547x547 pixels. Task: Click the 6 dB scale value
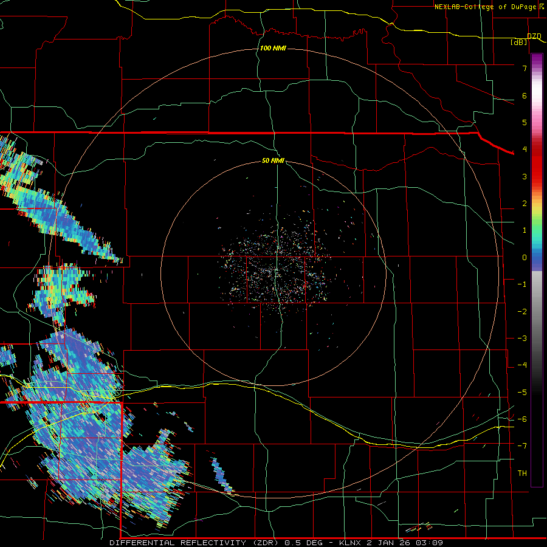[x=525, y=95]
